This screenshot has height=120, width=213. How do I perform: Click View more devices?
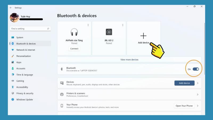pyautogui.click(x=129, y=59)
